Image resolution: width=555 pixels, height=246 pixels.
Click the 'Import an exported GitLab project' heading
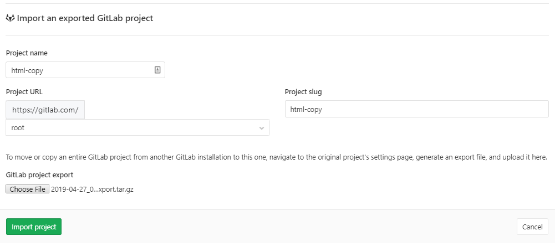click(x=85, y=18)
